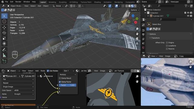Switch perspective/orthographic grid icon
The image size is (194, 109).
[137, 43]
